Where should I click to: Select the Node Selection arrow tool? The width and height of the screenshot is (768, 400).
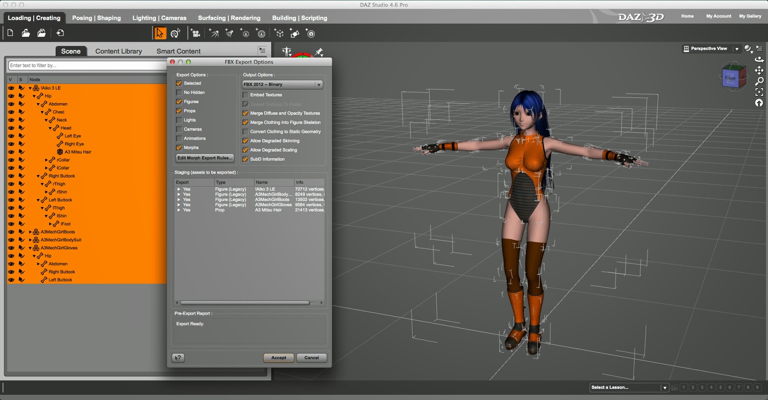(x=160, y=33)
